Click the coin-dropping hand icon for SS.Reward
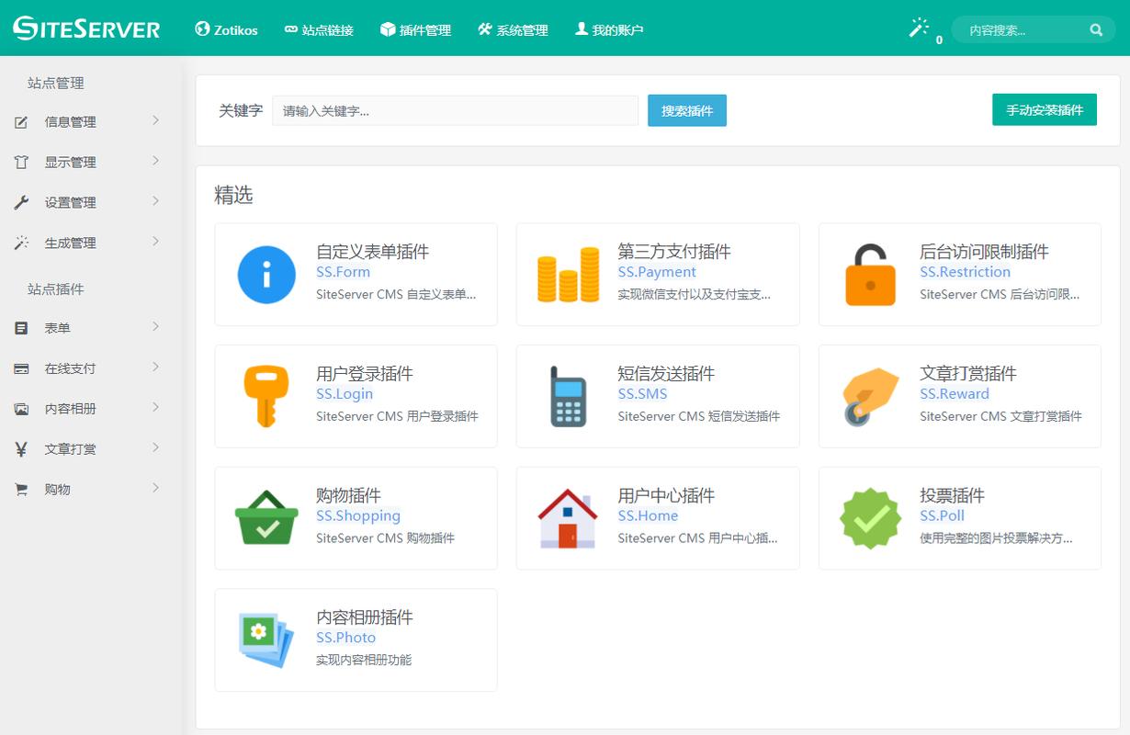The width and height of the screenshot is (1130, 735). 869,396
